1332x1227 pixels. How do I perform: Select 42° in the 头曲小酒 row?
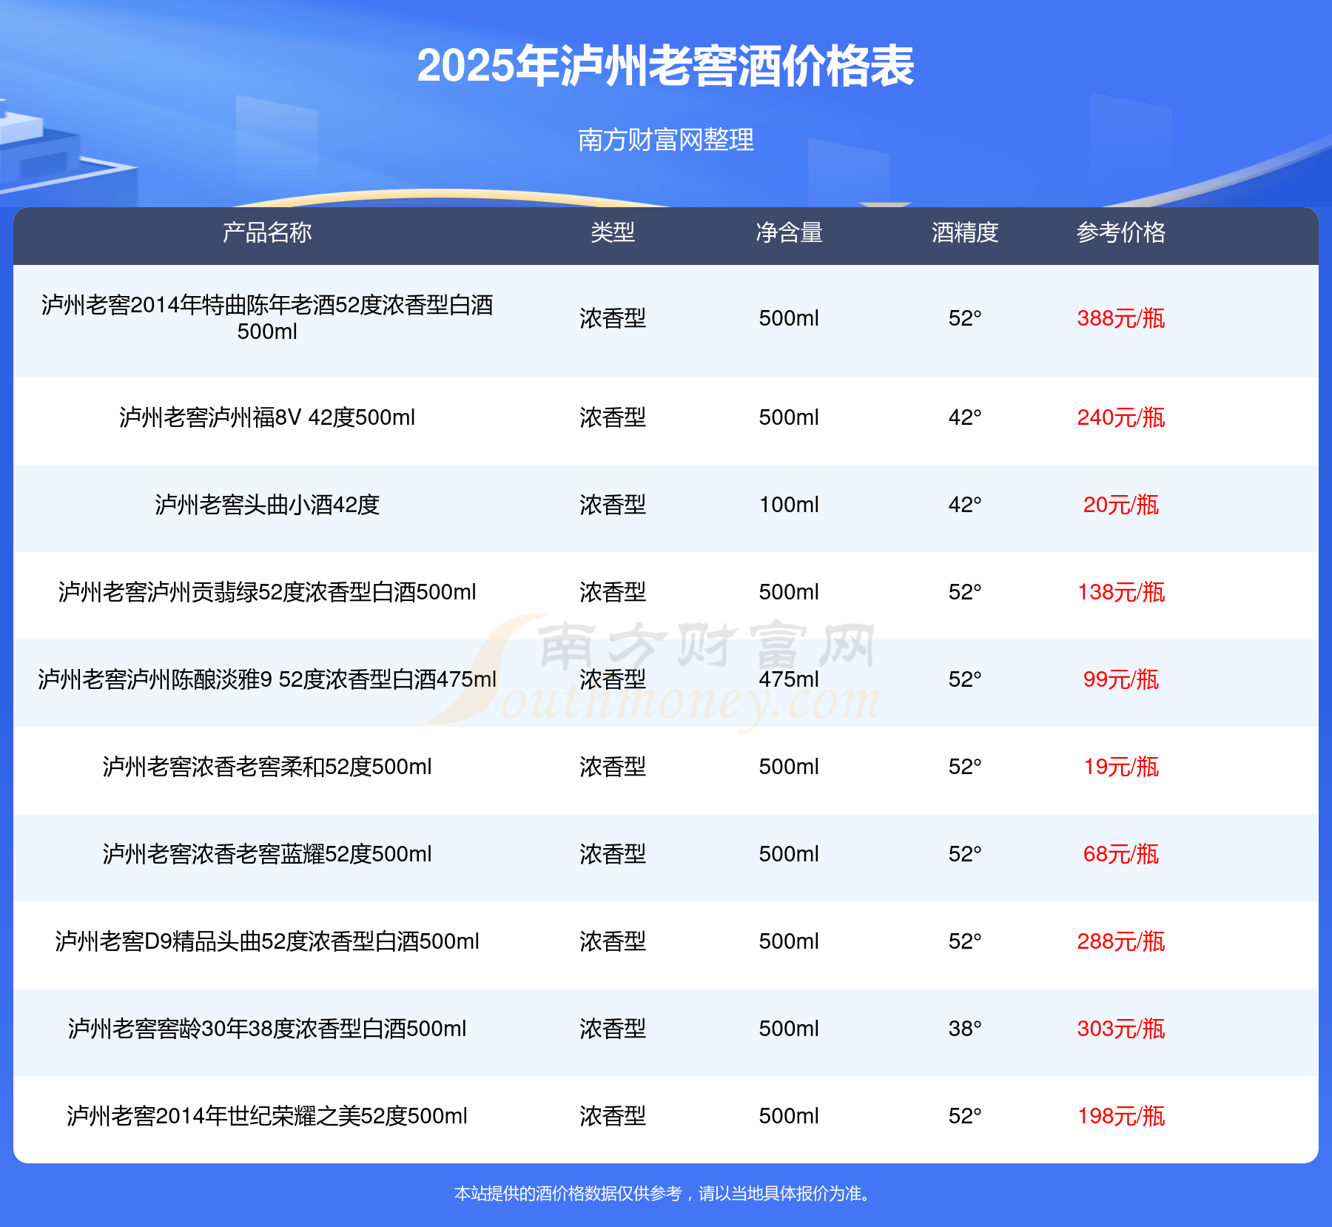click(965, 505)
